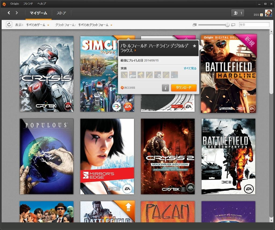Click the info "i" button

[x=165, y=88]
